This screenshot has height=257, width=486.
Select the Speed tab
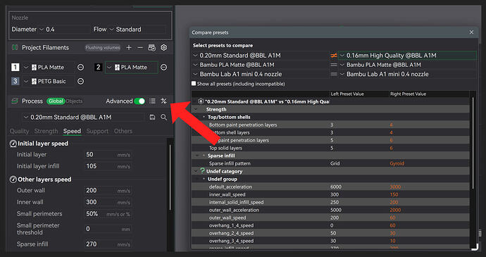tap(72, 131)
